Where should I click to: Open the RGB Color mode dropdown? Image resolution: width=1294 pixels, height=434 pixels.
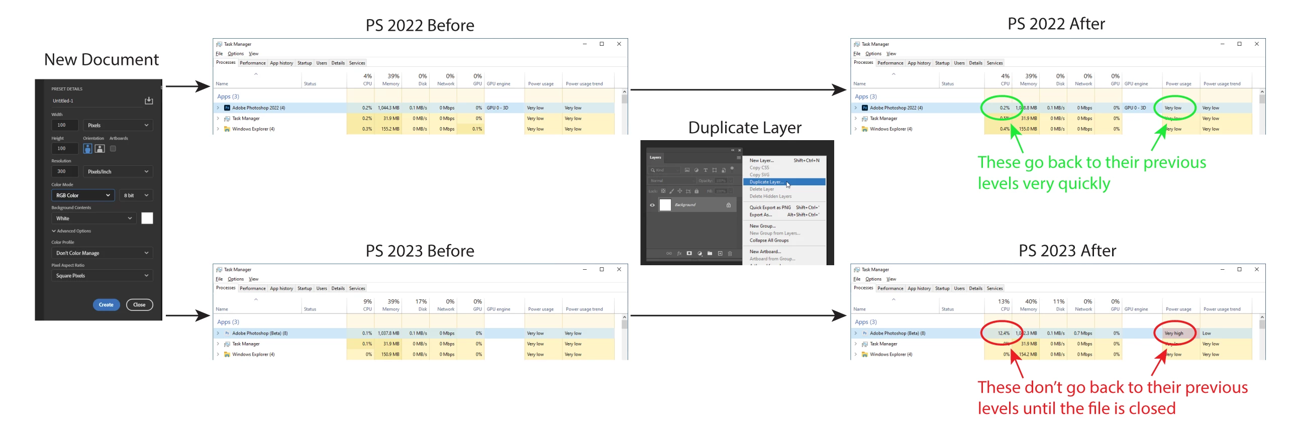click(83, 195)
